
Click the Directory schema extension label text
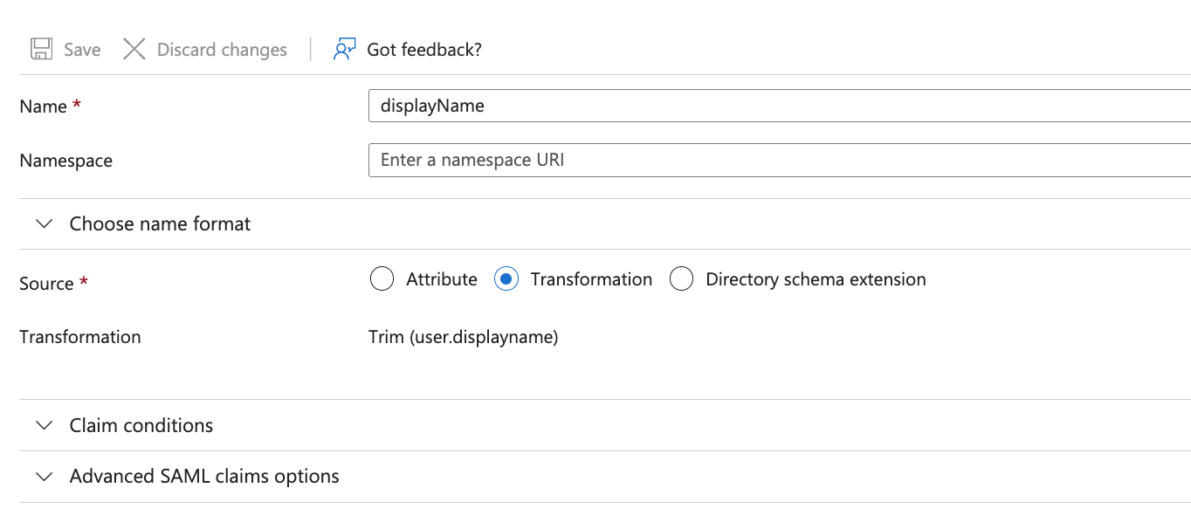(x=816, y=279)
